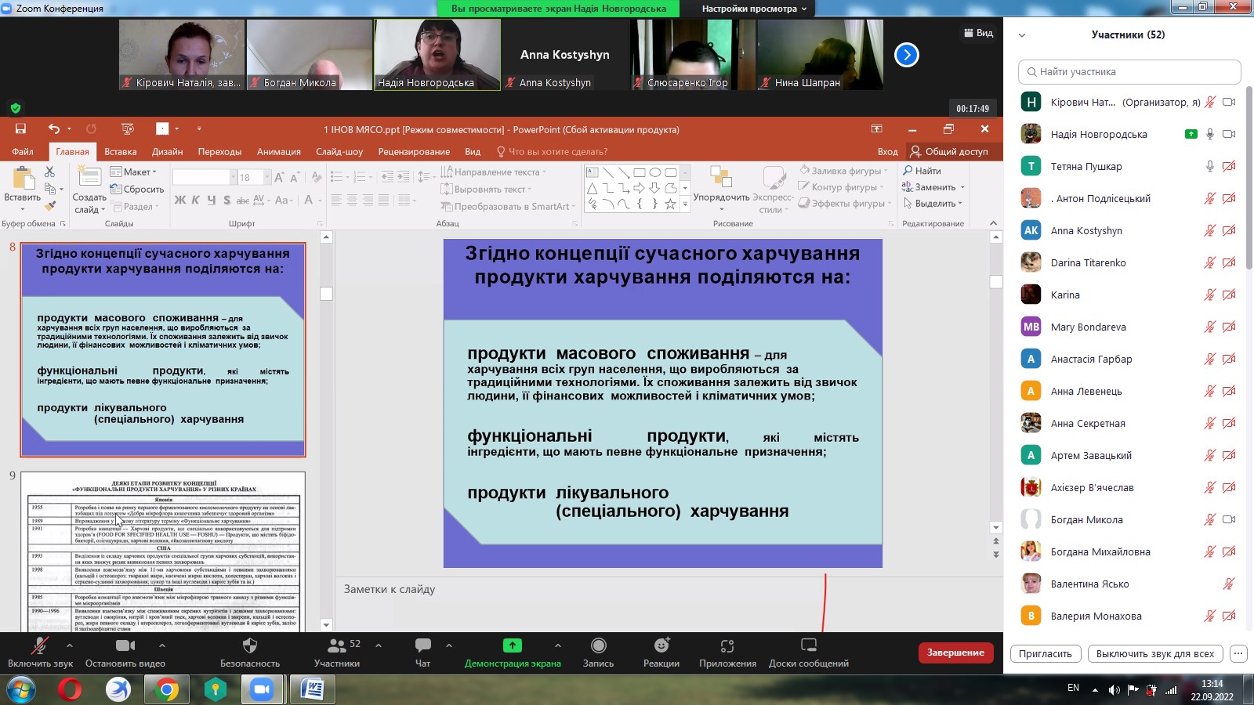The image size is (1254, 705).
Task: Expand the Настройки просмотра dropdown
Action: [x=753, y=9]
